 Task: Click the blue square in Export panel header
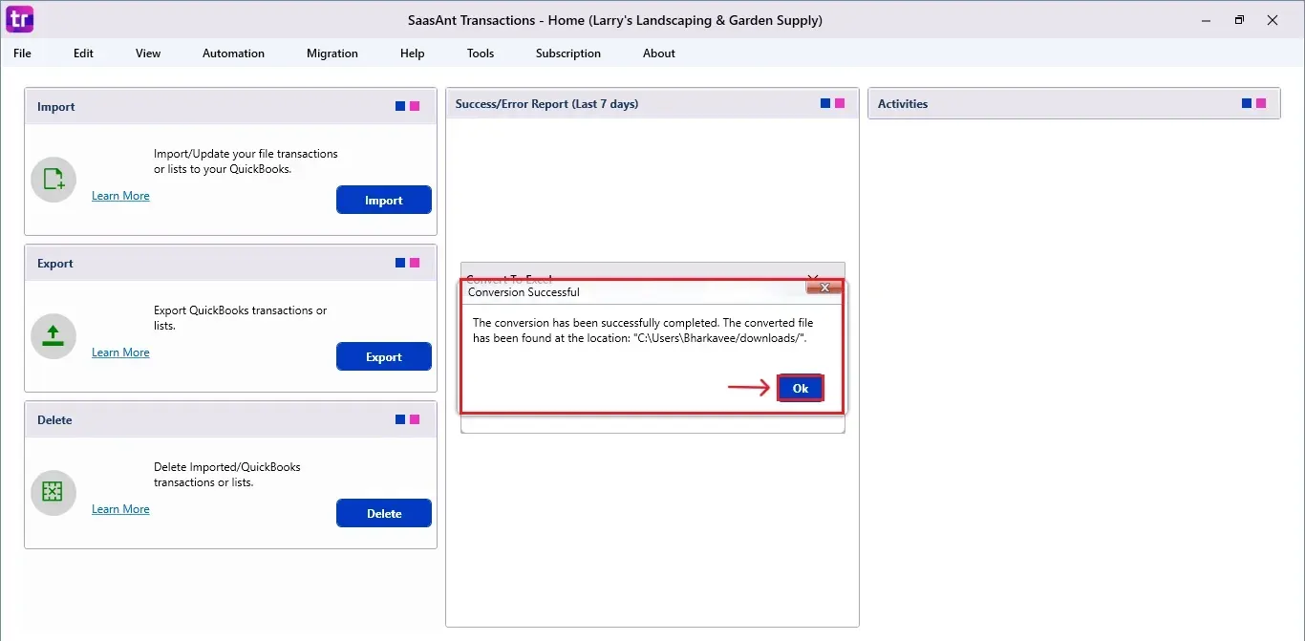[400, 263]
